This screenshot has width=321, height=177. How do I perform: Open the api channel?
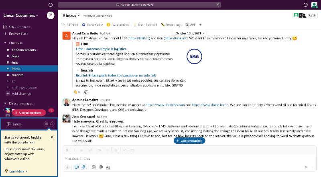pos(28,81)
